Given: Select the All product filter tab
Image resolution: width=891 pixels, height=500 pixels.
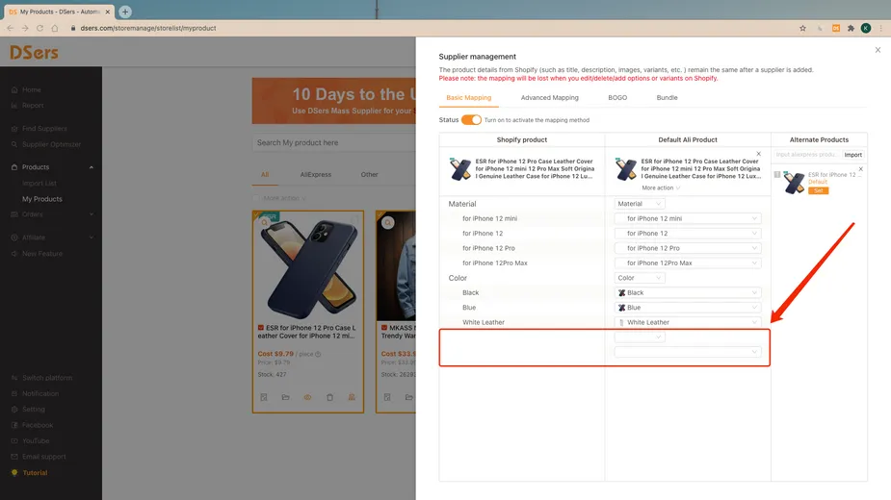Looking at the screenshot, I should point(265,175).
